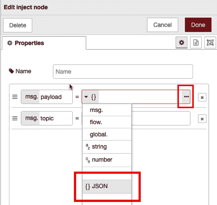Click the Cancel button
This screenshot has height=205, width=217.
tap(163, 25)
